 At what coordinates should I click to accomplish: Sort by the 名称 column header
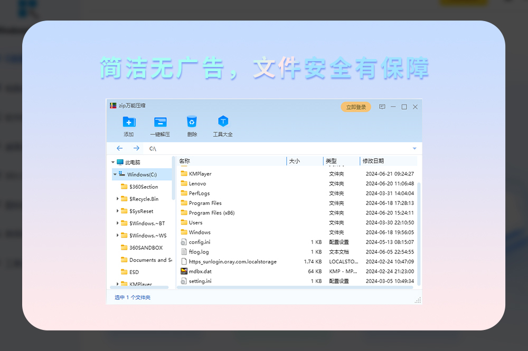184,161
